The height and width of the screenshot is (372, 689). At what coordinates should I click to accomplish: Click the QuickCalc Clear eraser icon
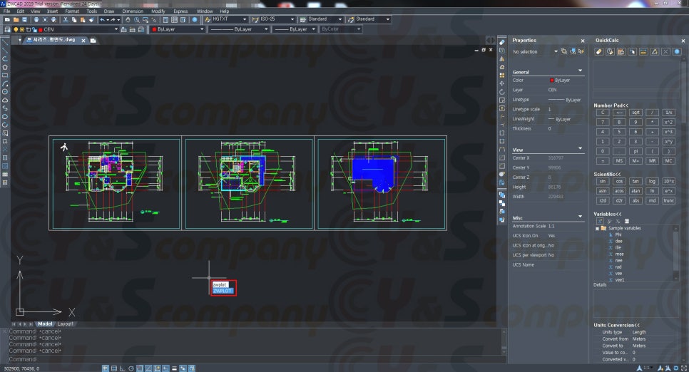tap(599, 52)
